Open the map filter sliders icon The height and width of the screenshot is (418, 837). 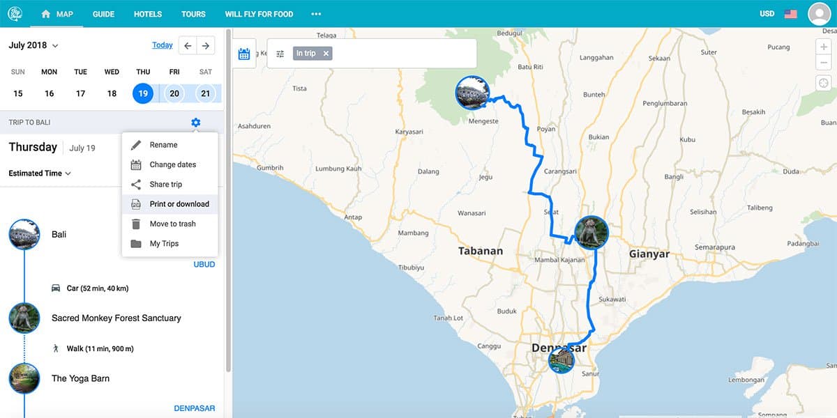coord(280,54)
